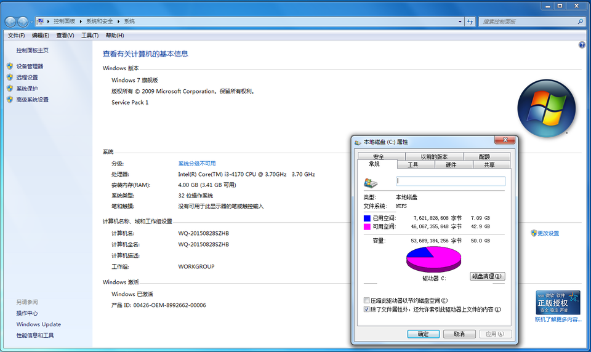The image size is (591, 352).
Task: Switch to the 以前的版本 tab
Action: [434, 156]
